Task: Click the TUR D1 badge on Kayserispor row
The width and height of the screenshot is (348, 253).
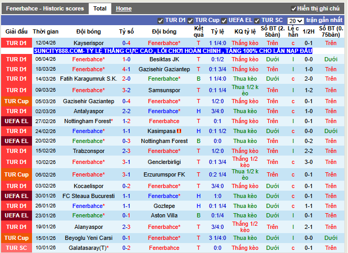Action: (16, 43)
